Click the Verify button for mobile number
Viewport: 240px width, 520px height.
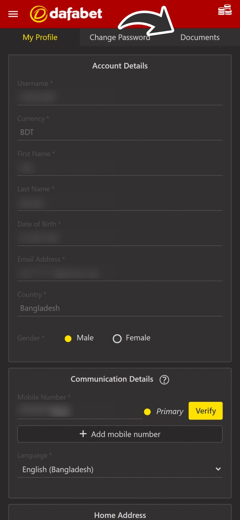pyautogui.click(x=205, y=411)
